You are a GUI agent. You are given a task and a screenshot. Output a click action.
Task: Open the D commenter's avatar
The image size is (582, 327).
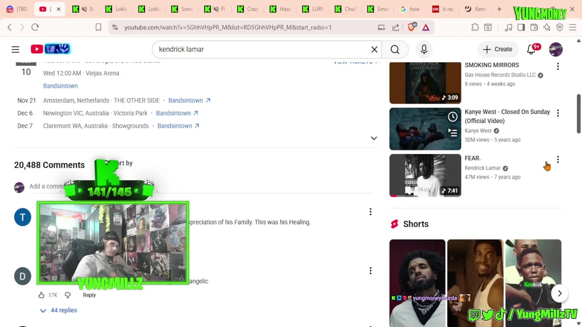pos(23,276)
